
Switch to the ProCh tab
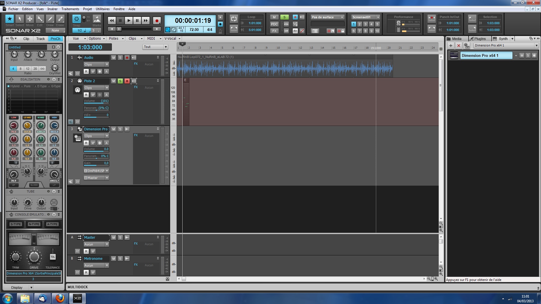coord(56,39)
